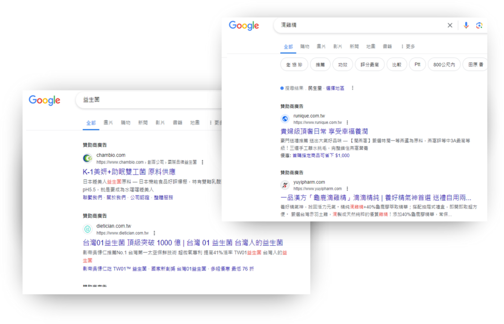This screenshot has height=324, width=504.
Task: Select 書籍 tab in 益生菌 window
Action: click(177, 123)
